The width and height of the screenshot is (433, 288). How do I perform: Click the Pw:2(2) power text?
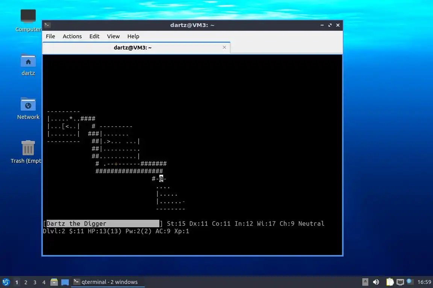(x=138, y=231)
